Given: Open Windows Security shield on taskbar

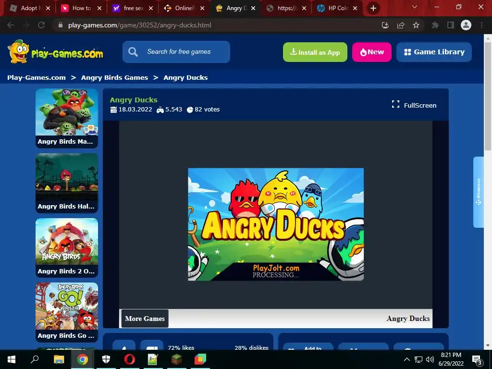Looking at the screenshot, I should (106, 359).
